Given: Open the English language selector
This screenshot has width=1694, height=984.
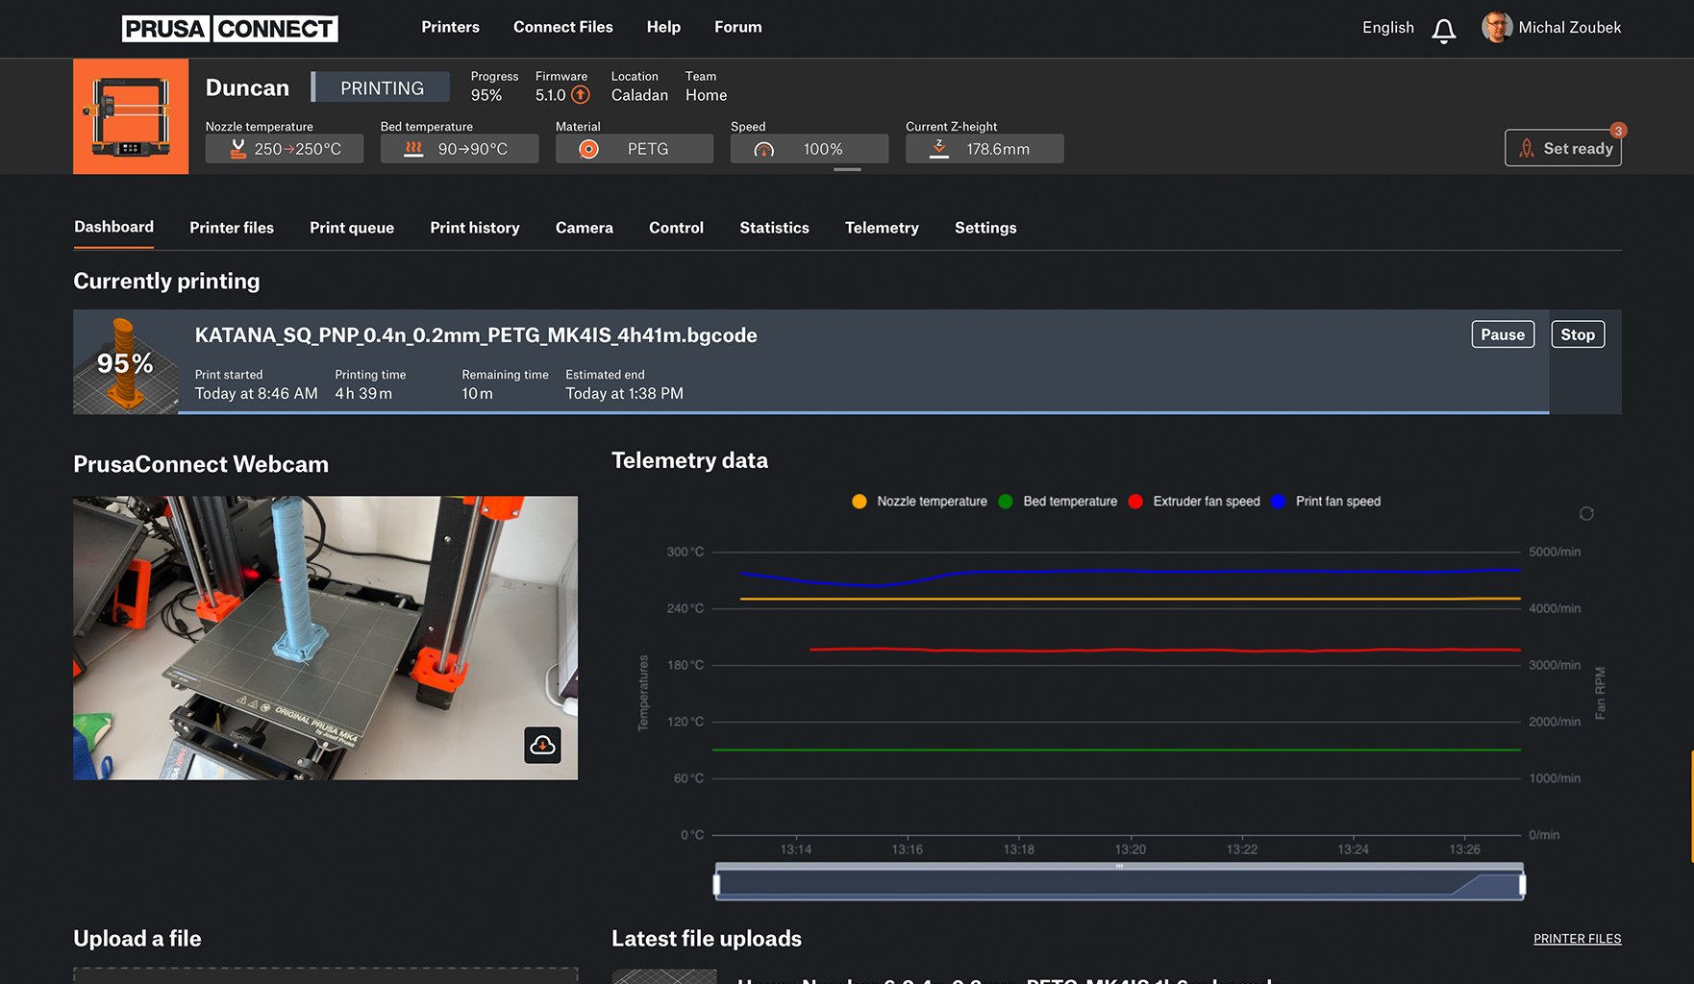Looking at the screenshot, I should (x=1387, y=28).
